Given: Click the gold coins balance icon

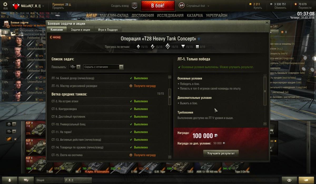Looking at the screenshot, I should tap(250, 4).
